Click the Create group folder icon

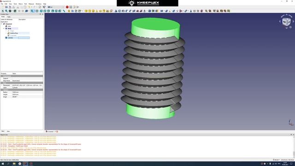(x=73, y=11)
